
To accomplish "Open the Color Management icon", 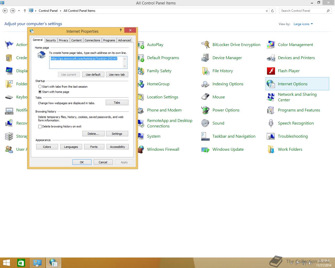I will (x=271, y=45).
